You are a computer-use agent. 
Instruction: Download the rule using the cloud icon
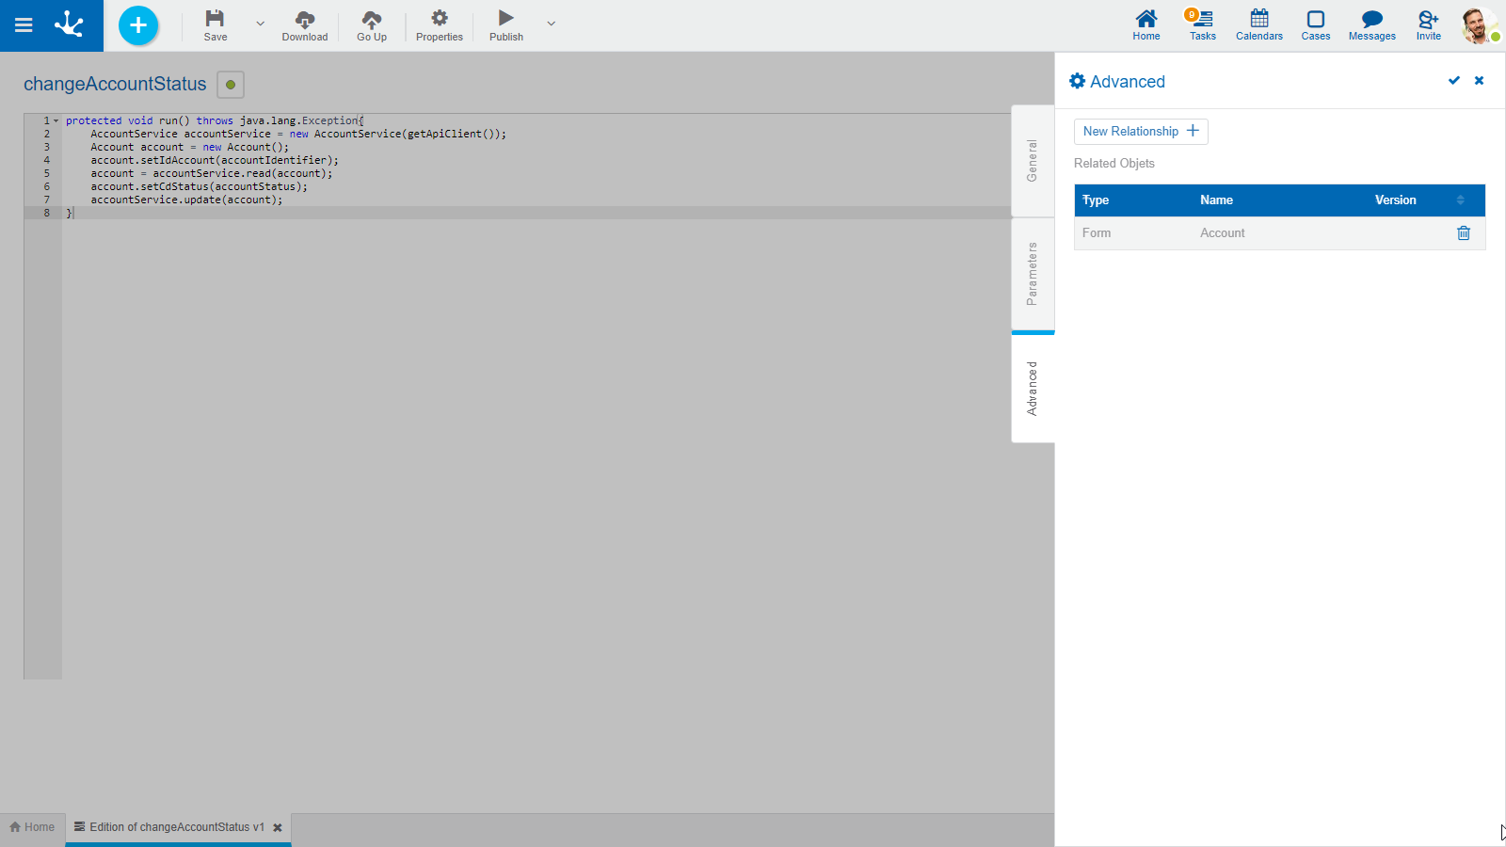(x=305, y=19)
